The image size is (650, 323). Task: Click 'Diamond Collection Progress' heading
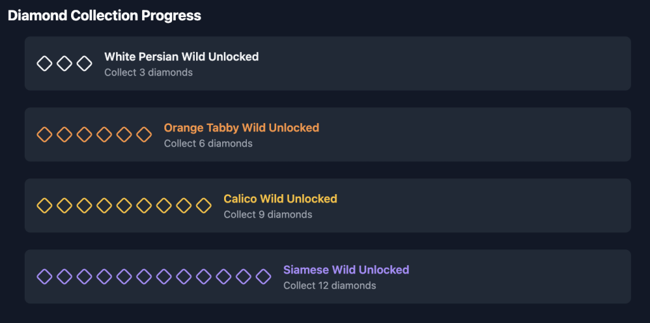tap(105, 16)
